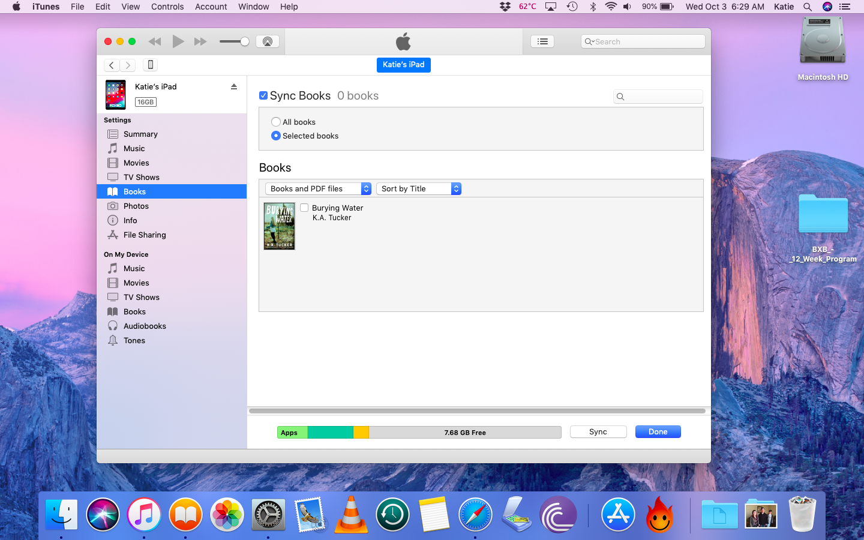Image resolution: width=864 pixels, height=540 pixels.
Task: Open Spotlight search in menu bar
Action: pyautogui.click(x=808, y=7)
